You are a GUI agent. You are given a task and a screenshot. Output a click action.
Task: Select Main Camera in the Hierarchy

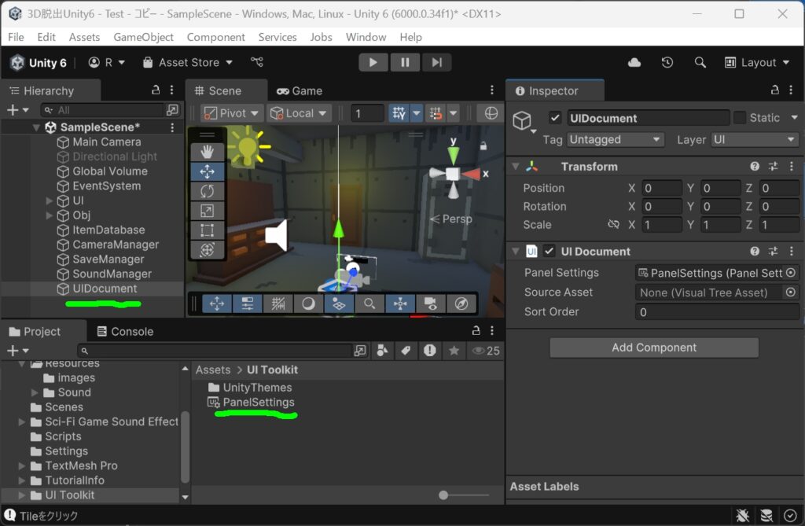pyautogui.click(x=106, y=142)
